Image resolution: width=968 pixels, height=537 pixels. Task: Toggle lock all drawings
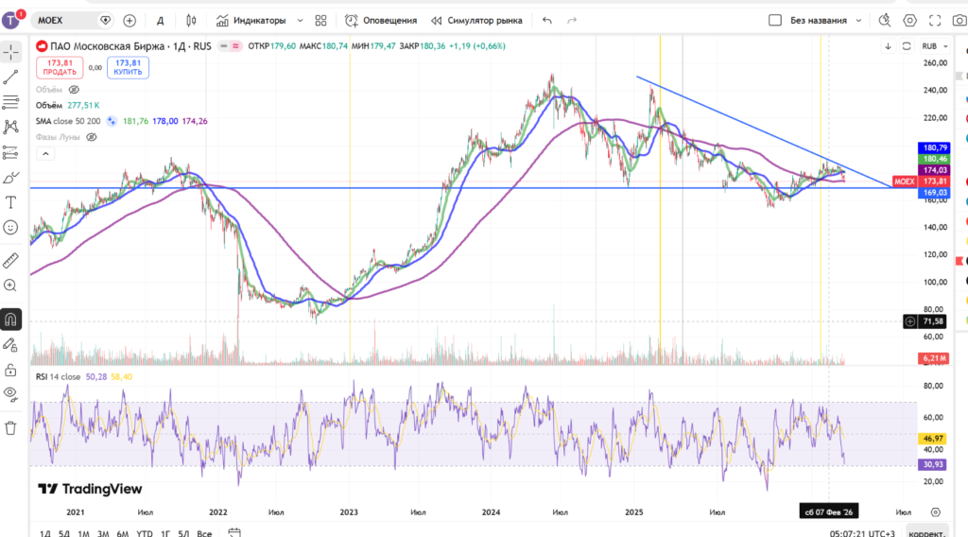click(x=11, y=371)
